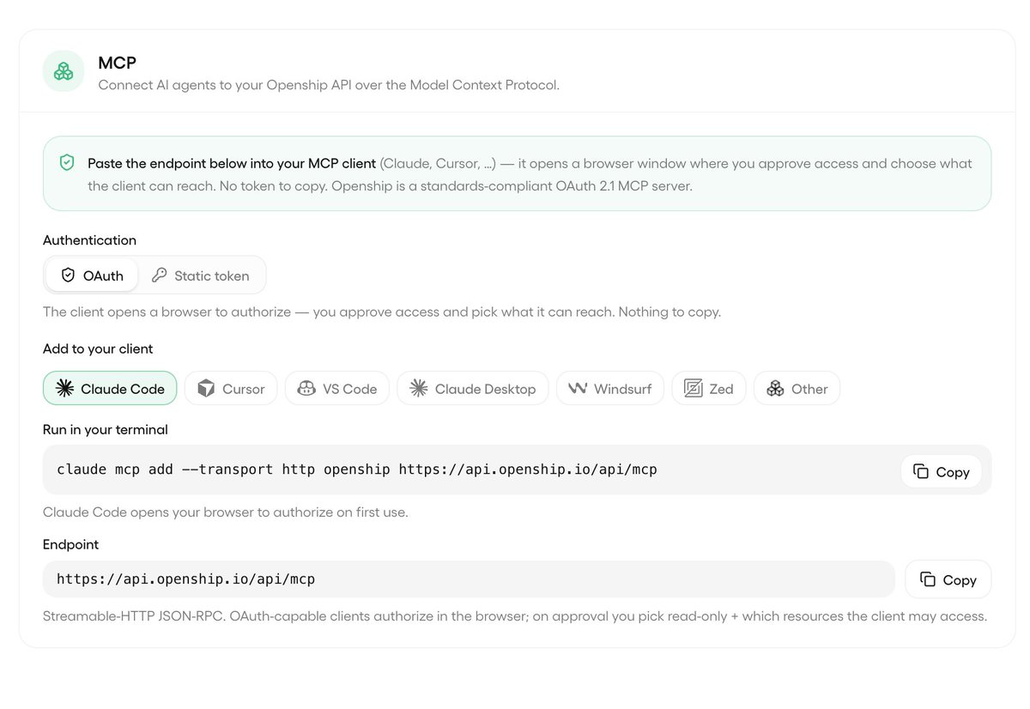
Task: Click the copy icon in the terminal command box
Action: [921, 471]
